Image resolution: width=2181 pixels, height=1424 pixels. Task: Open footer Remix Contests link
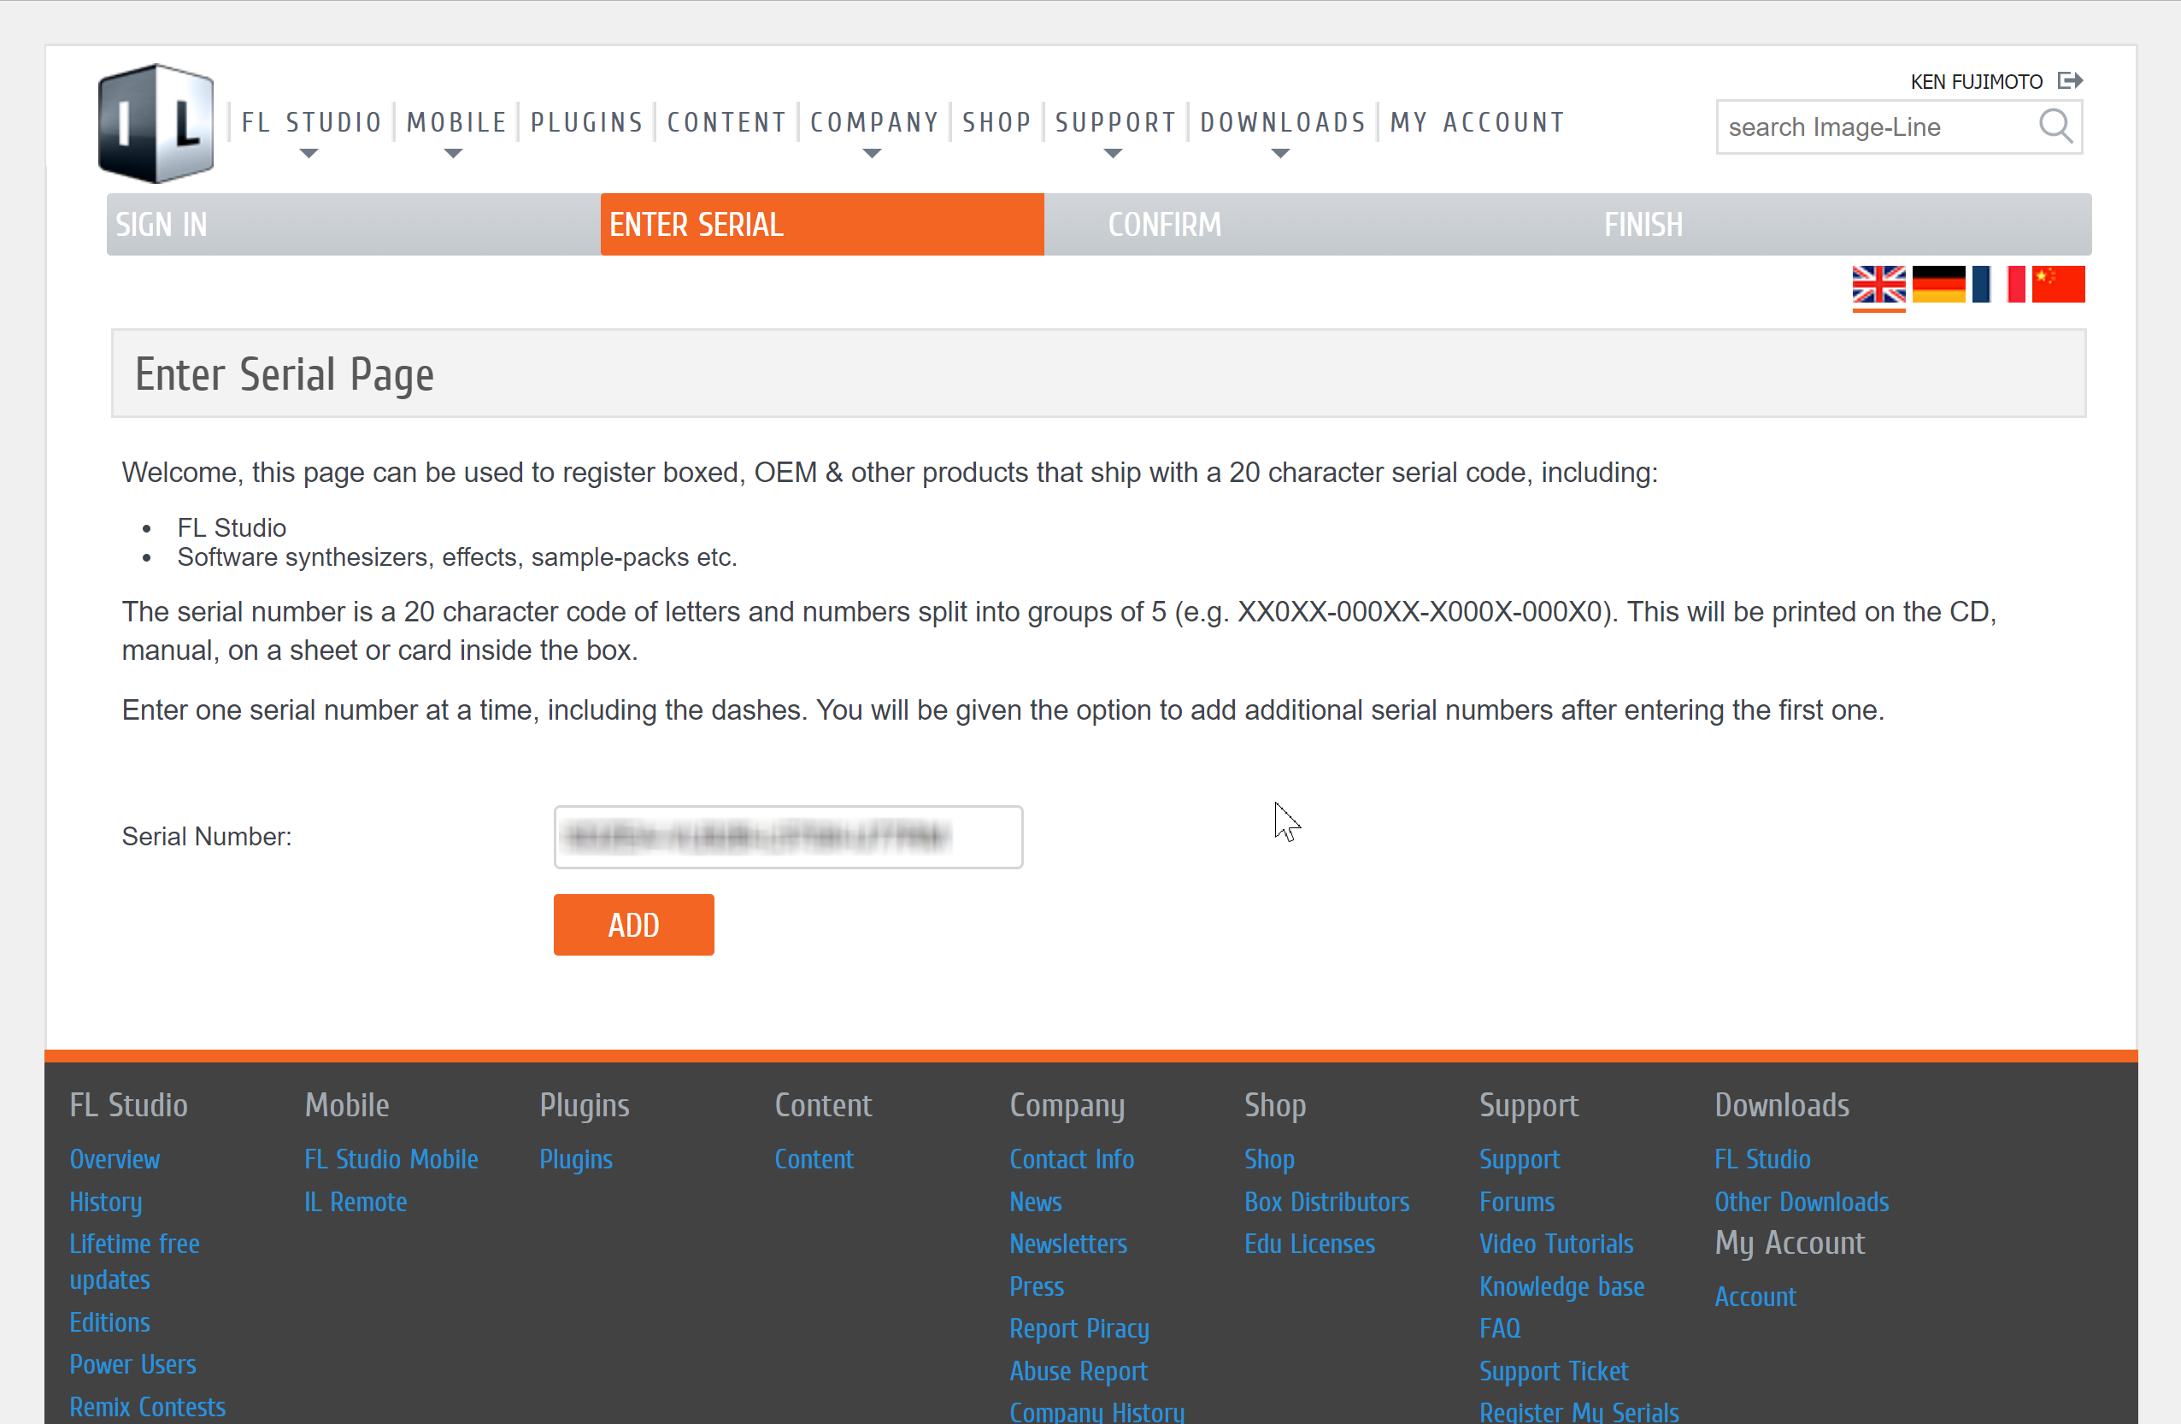(148, 1407)
